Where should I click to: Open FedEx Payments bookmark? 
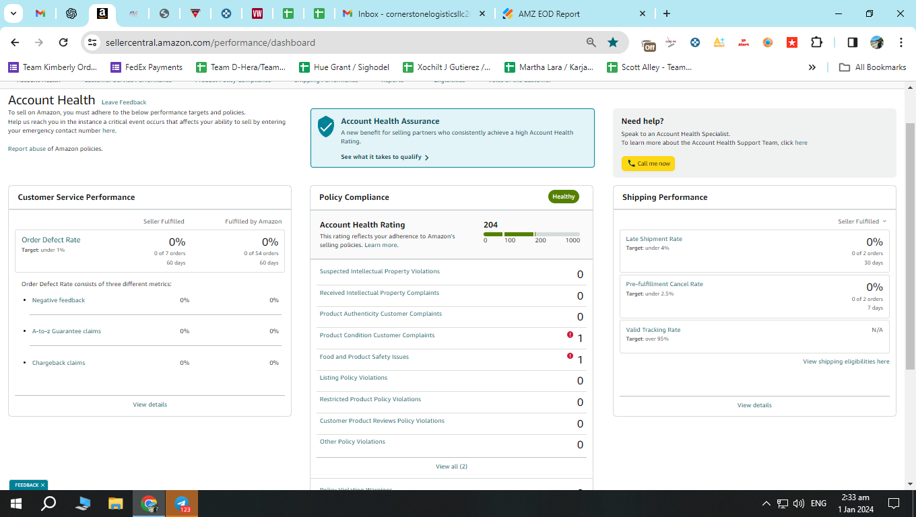(146, 67)
